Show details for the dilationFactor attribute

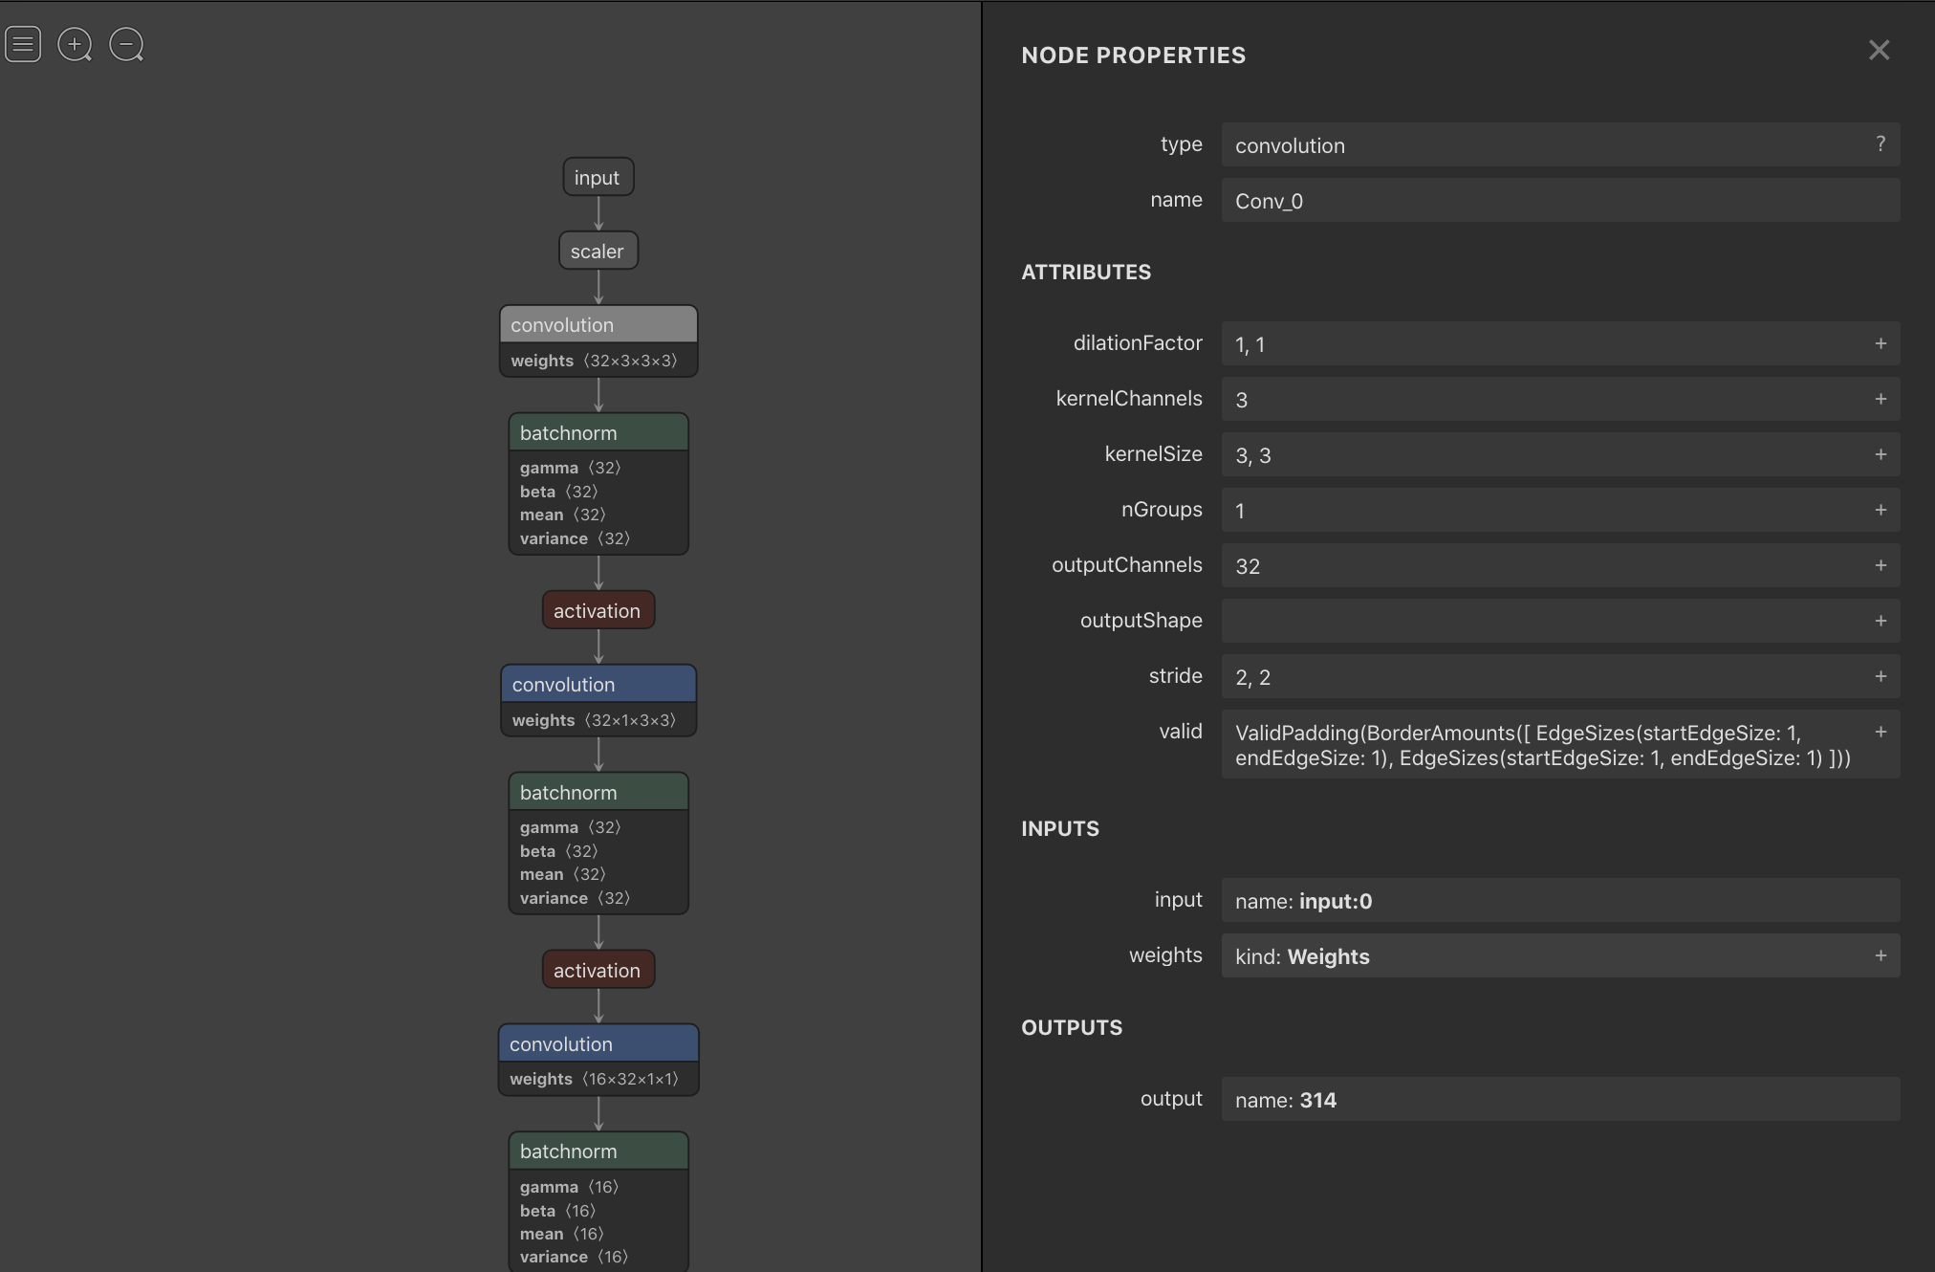[1880, 343]
